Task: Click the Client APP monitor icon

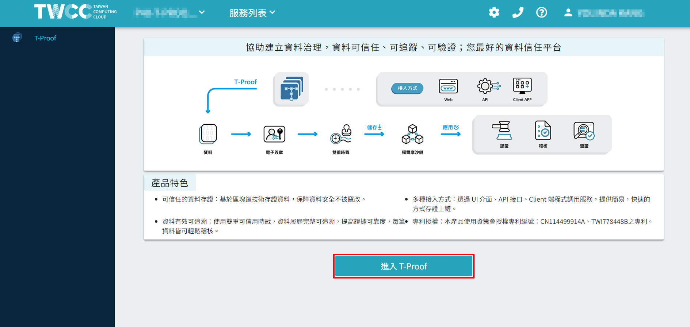Action: (522, 86)
